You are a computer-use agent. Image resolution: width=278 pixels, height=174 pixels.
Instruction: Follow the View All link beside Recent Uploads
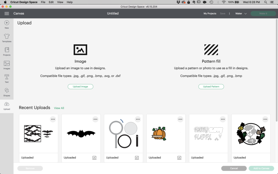pos(59,108)
